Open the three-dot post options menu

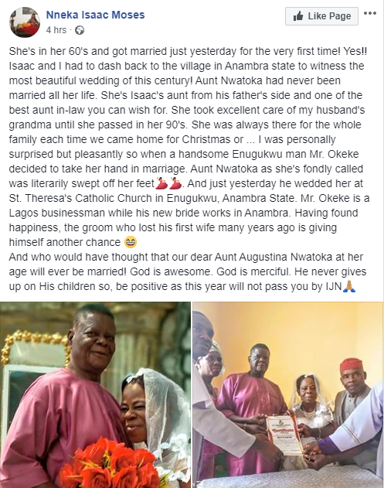coord(370,13)
